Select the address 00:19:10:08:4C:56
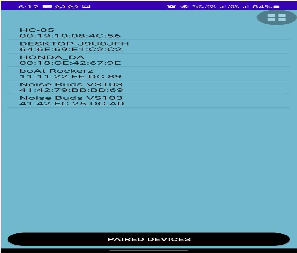The image size is (297, 253). (70, 36)
